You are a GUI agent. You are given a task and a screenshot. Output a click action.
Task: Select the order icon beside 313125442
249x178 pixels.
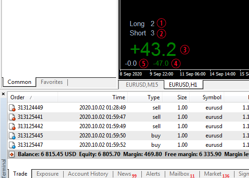point(12,126)
